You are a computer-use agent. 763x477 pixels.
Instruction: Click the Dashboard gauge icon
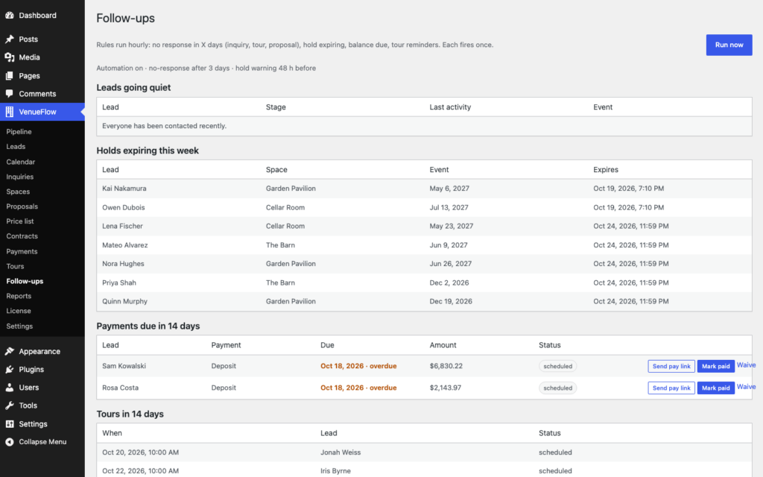[x=9, y=15]
